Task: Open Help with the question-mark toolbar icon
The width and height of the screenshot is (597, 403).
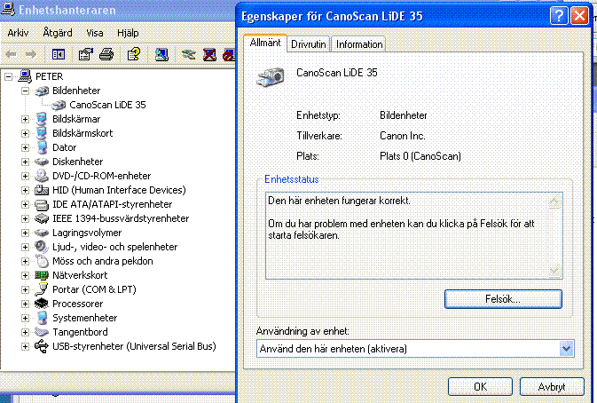Action: (x=134, y=54)
